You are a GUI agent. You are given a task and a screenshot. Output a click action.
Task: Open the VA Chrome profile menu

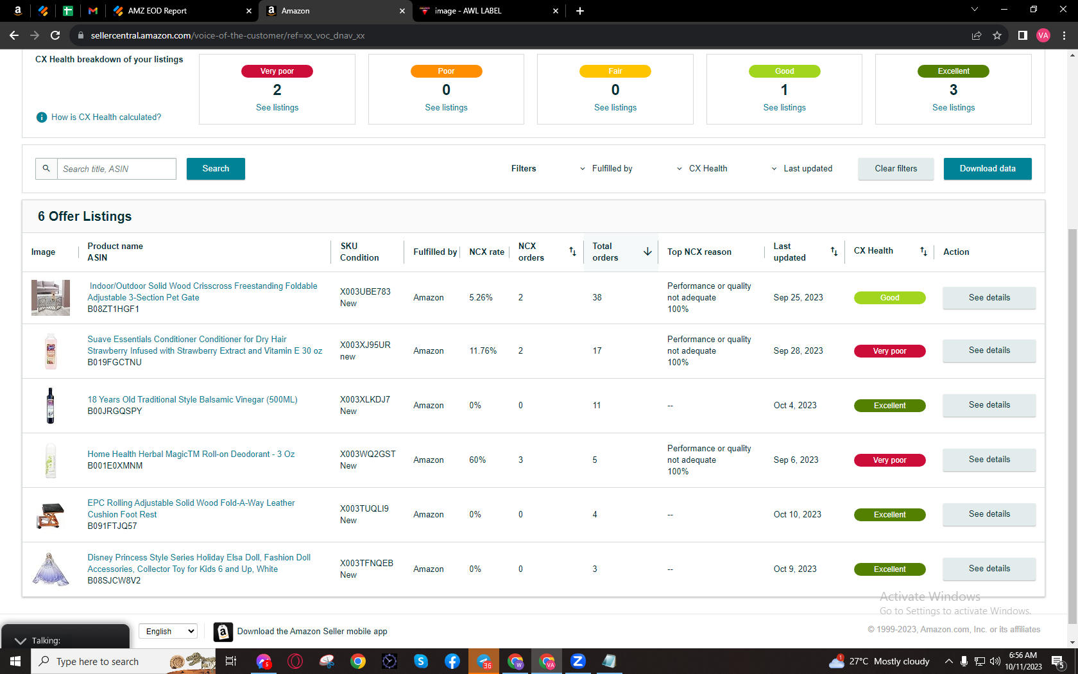point(1043,35)
